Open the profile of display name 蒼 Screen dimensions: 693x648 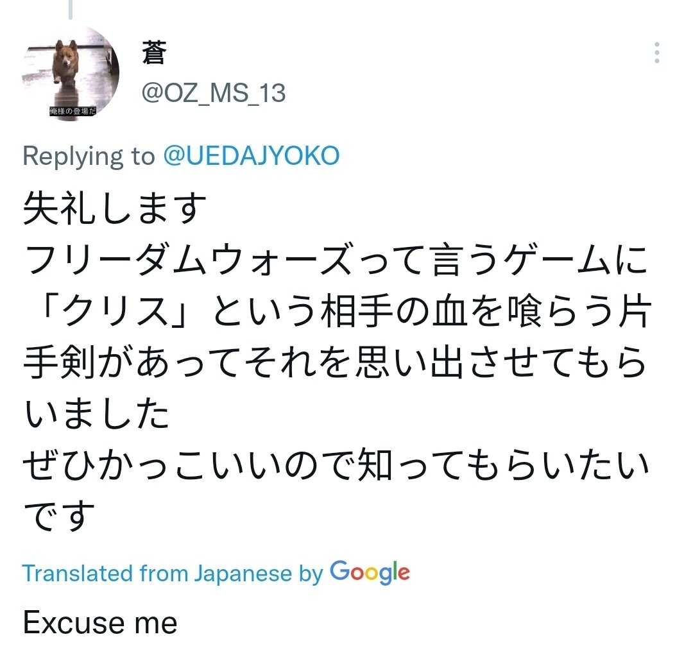click(154, 53)
